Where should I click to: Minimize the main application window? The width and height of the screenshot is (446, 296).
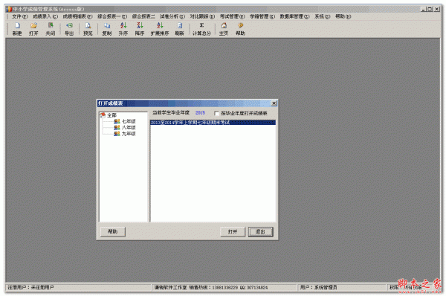pos(424,9)
